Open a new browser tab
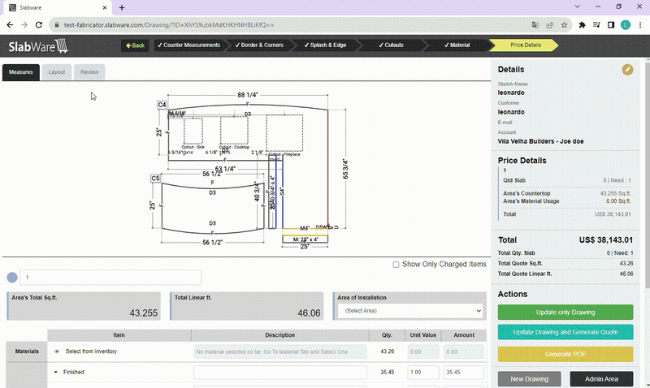This screenshot has height=388, width=650. tap(122, 7)
